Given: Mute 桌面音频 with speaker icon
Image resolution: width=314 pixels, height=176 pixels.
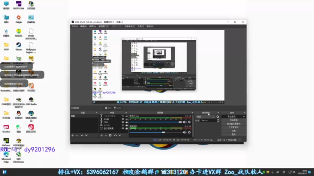Looking at the screenshot, I should coord(184,132).
